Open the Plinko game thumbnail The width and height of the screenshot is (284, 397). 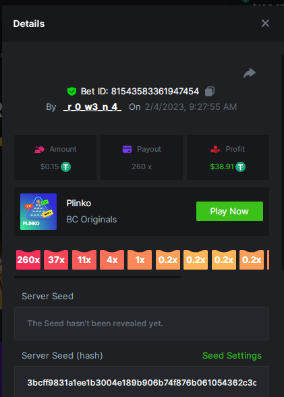coord(38,212)
